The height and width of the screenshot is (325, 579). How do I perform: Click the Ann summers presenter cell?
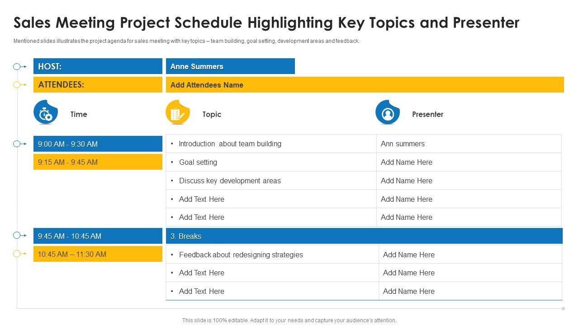click(469, 144)
